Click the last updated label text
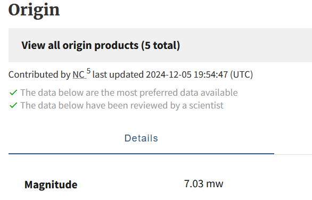The height and width of the screenshot is (200, 312). (x=118, y=75)
